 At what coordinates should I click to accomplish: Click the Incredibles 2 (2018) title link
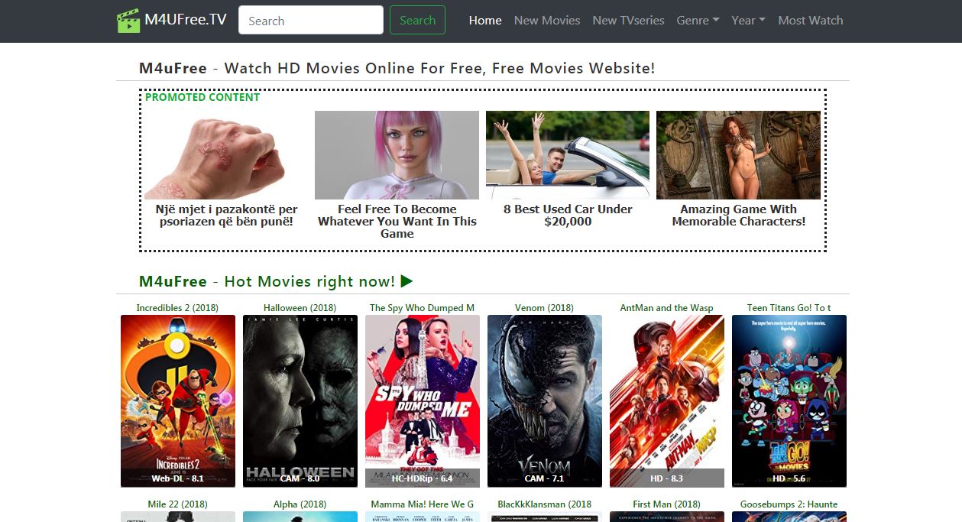(177, 308)
